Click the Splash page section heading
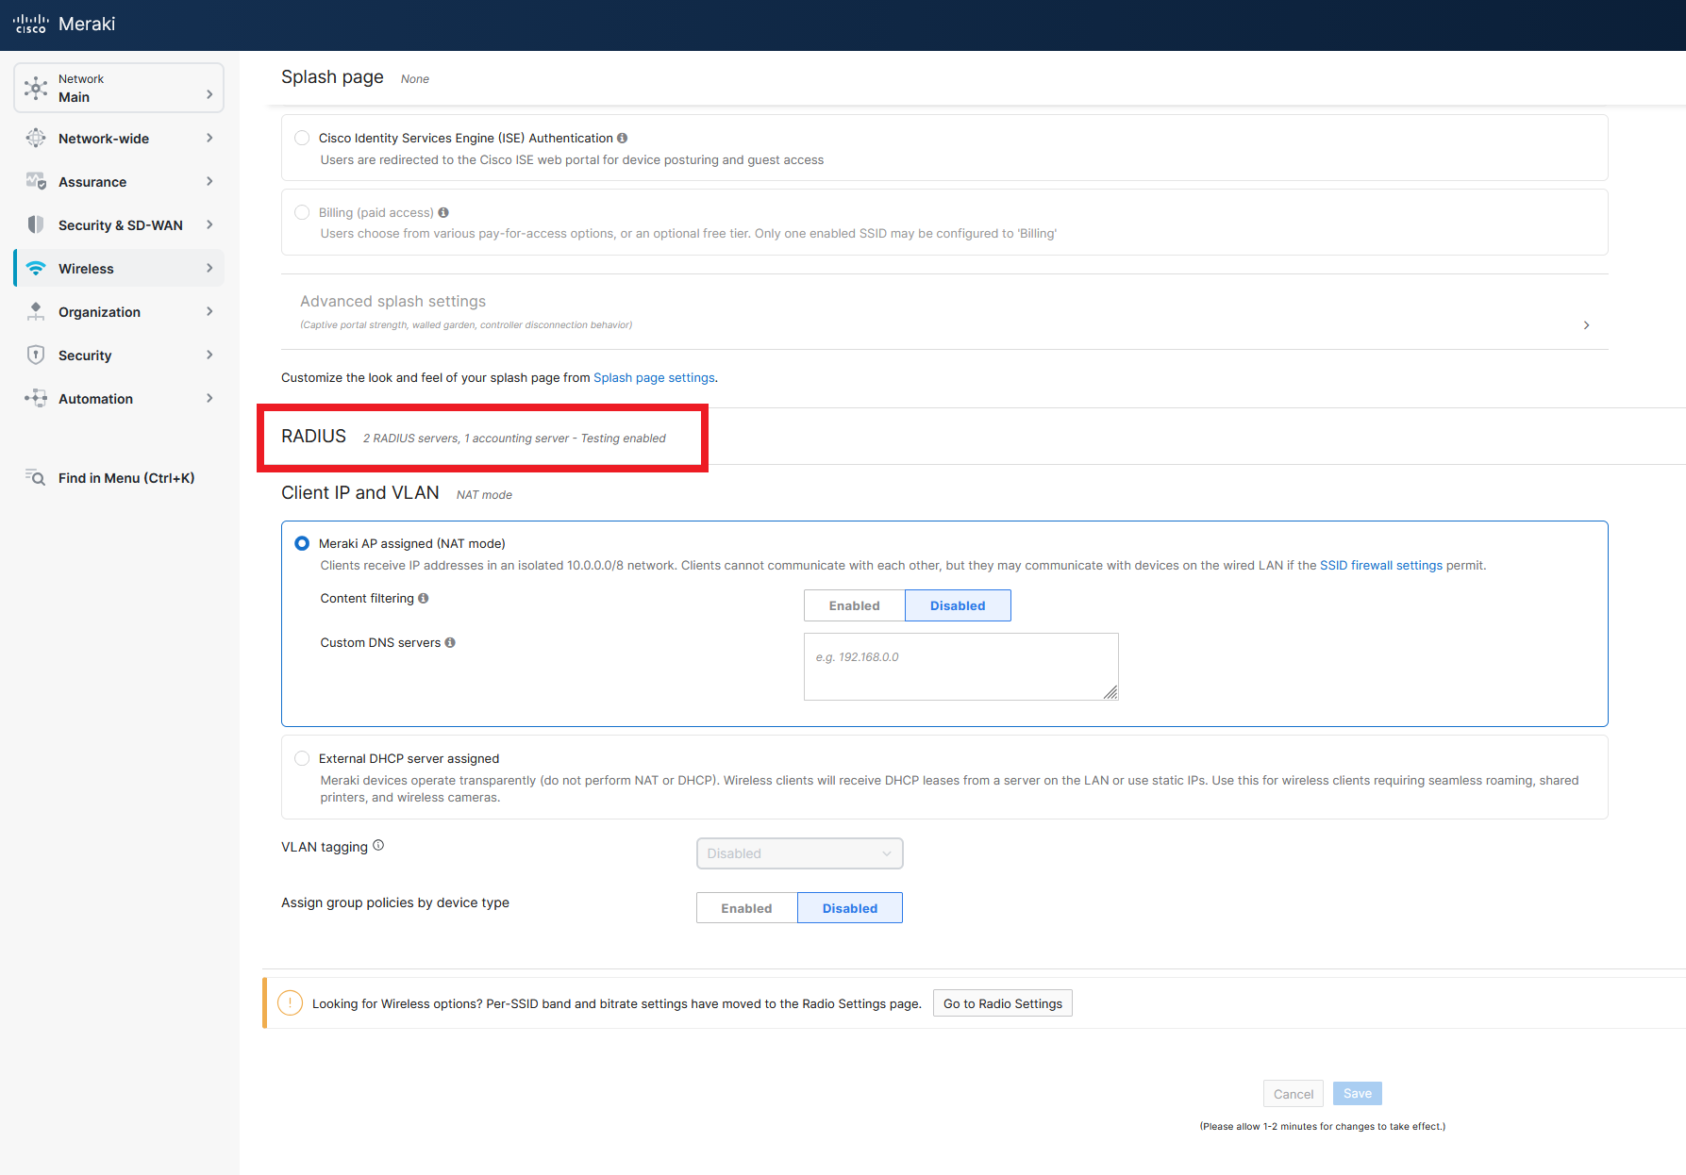The image size is (1686, 1175). (x=332, y=77)
